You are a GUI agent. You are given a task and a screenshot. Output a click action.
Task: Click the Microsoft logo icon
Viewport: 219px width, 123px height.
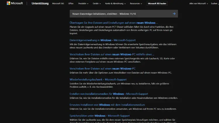8,3
